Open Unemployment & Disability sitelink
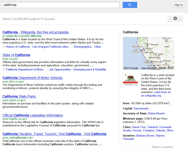Viewport: 188px width, 150px height. point(90,70)
